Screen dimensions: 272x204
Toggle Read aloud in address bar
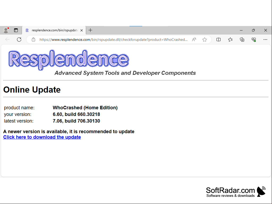pos(194,40)
